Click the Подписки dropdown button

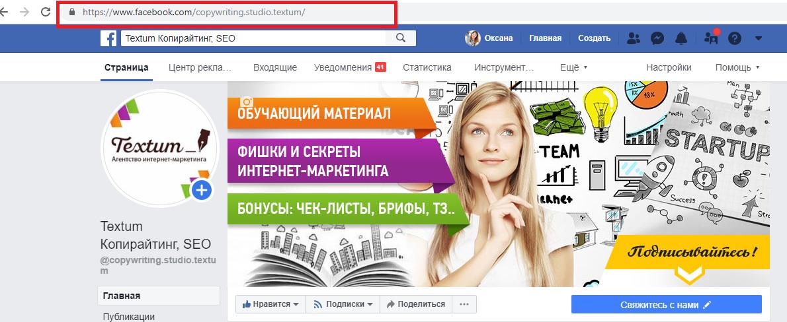pyautogui.click(x=343, y=304)
